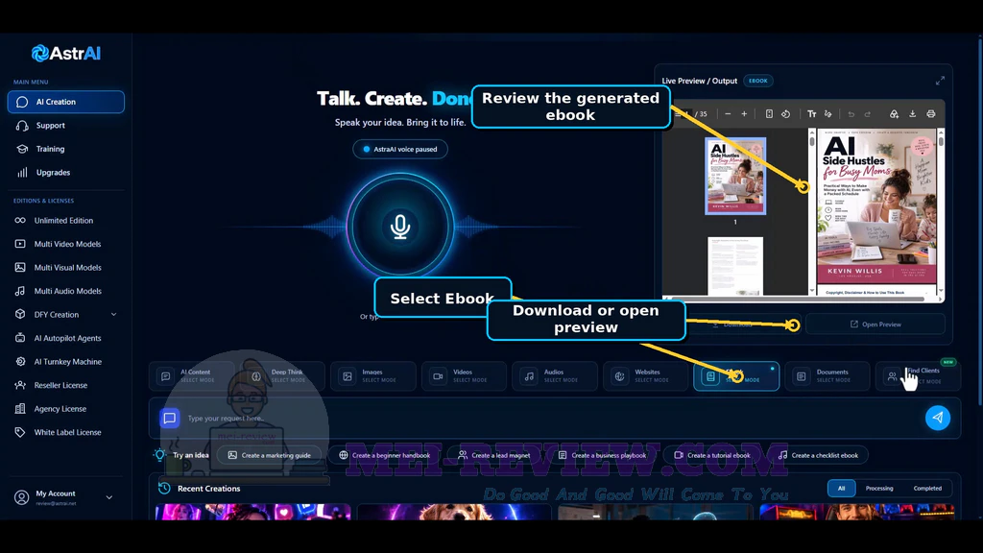Viewport: 983px width, 553px height.
Task: Expand the DFY Creation menu
Action: point(66,315)
